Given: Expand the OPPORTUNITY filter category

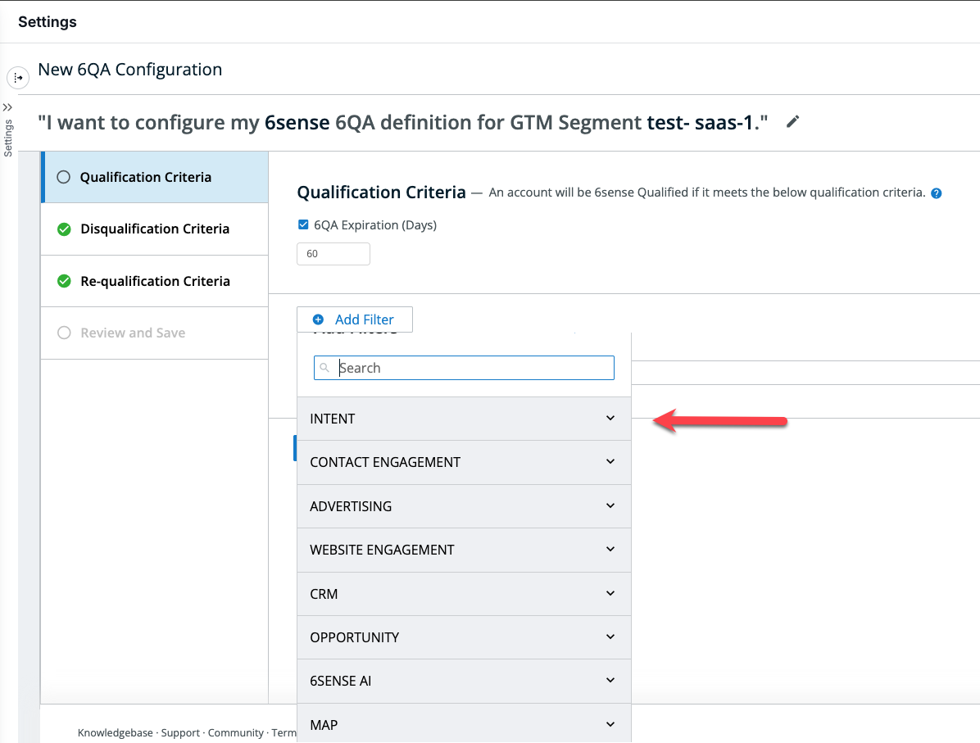Looking at the screenshot, I should tap(464, 637).
